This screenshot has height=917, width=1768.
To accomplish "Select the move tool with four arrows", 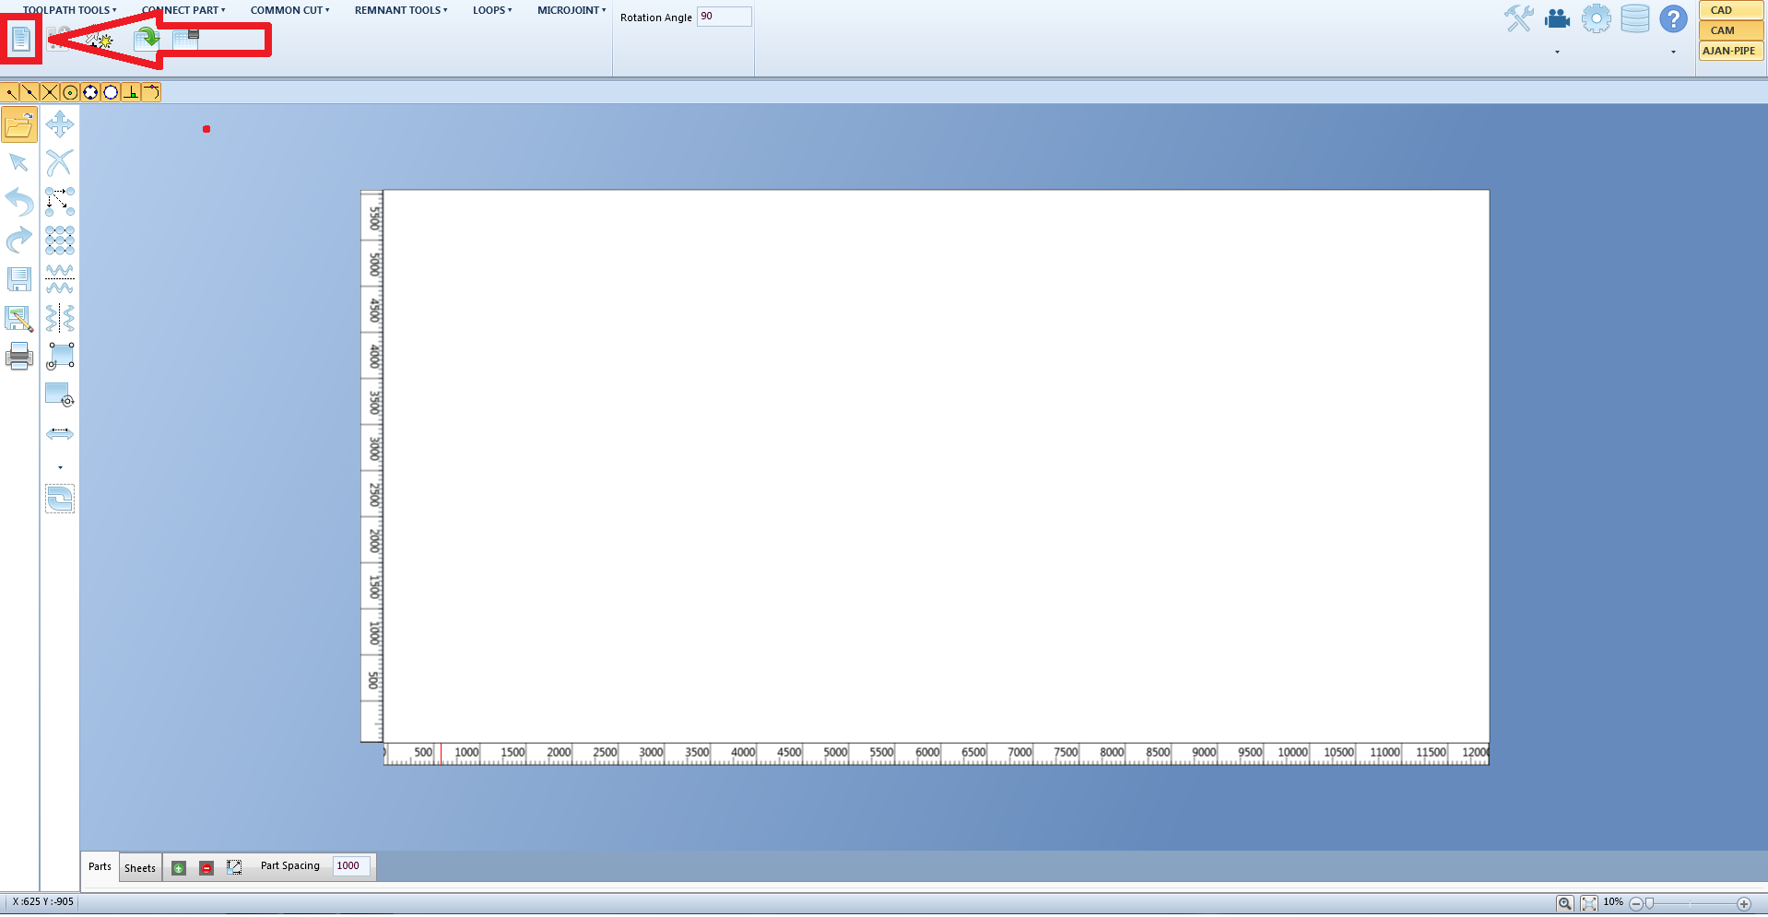I will pyautogui.click(x=60, y=124).
